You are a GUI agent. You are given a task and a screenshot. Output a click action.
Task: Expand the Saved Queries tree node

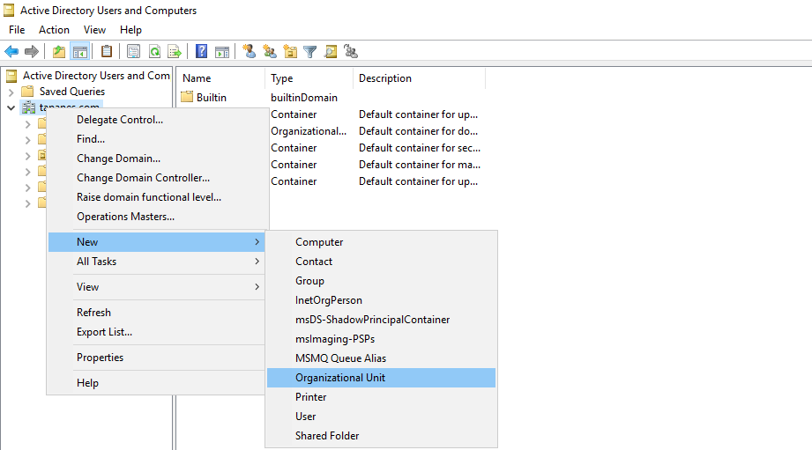[x=11, y=92]
